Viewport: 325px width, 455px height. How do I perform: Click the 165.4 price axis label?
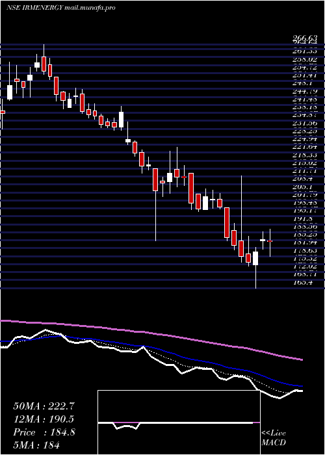[x=302, y=282]
